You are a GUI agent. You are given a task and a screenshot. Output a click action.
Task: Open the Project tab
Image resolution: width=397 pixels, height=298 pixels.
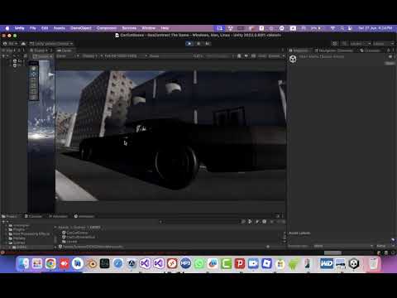[x=9, y=216]
